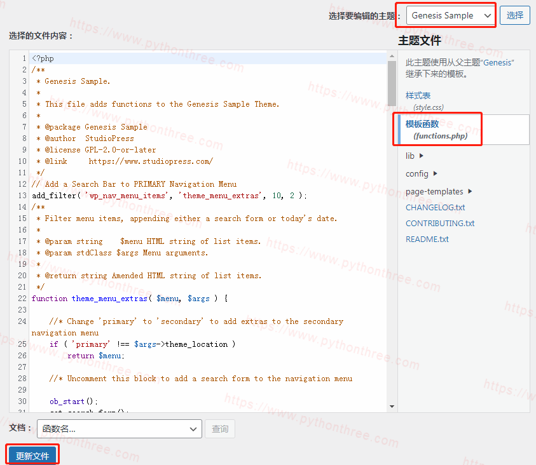Click the function theme_menu_extras line
This screenshot has width=536, height=465.
130,299
